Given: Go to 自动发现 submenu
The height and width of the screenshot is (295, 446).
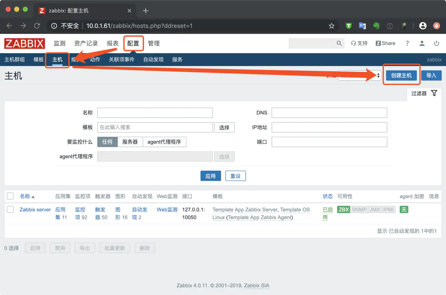Looking at the screenshot, I should point(153,60).
